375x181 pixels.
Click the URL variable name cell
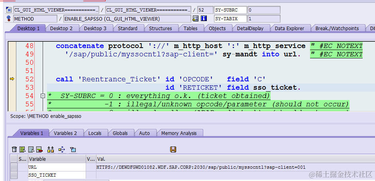[x=57, y=167]
